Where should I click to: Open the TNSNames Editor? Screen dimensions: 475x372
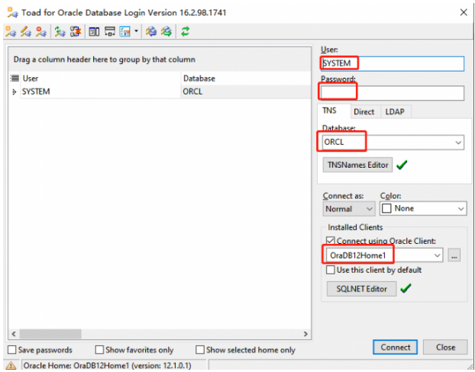tap(357, 165)
